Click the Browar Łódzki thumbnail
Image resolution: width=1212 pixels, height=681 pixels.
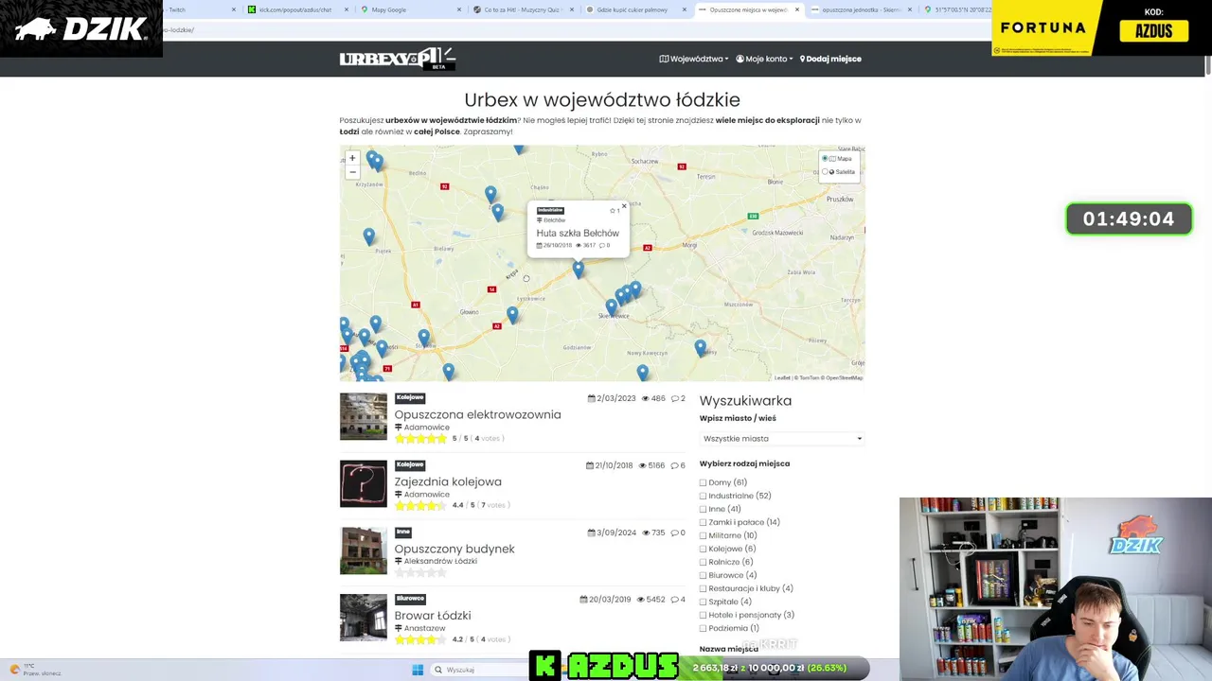pos(364,618)
